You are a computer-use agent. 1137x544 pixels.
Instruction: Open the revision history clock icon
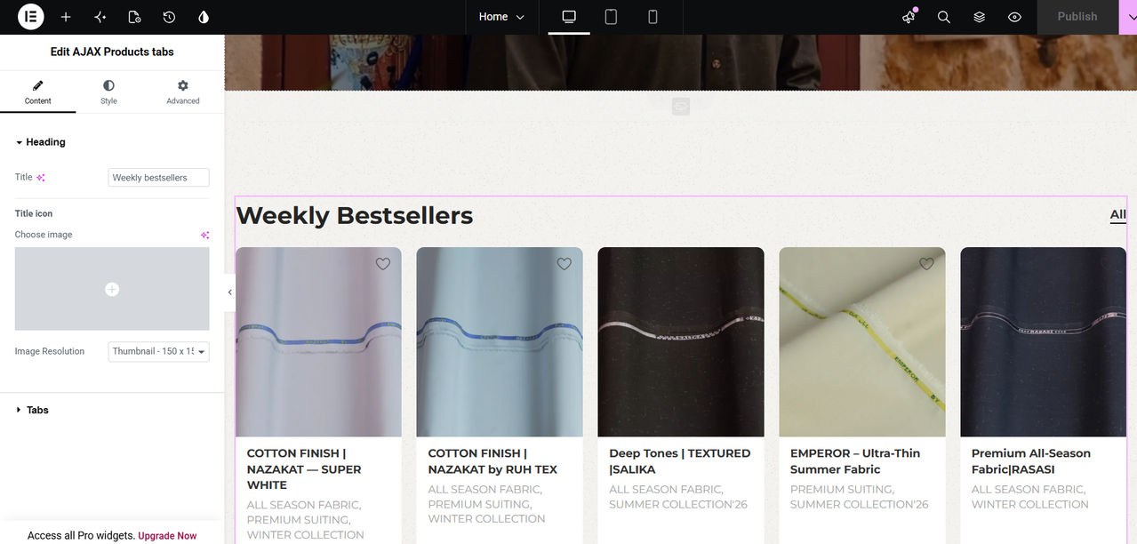(169, 17)
